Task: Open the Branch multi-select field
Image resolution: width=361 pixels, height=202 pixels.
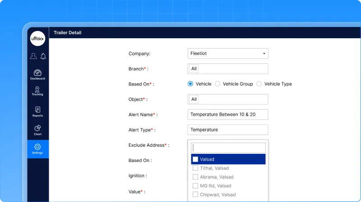Action: pos(227,69)
